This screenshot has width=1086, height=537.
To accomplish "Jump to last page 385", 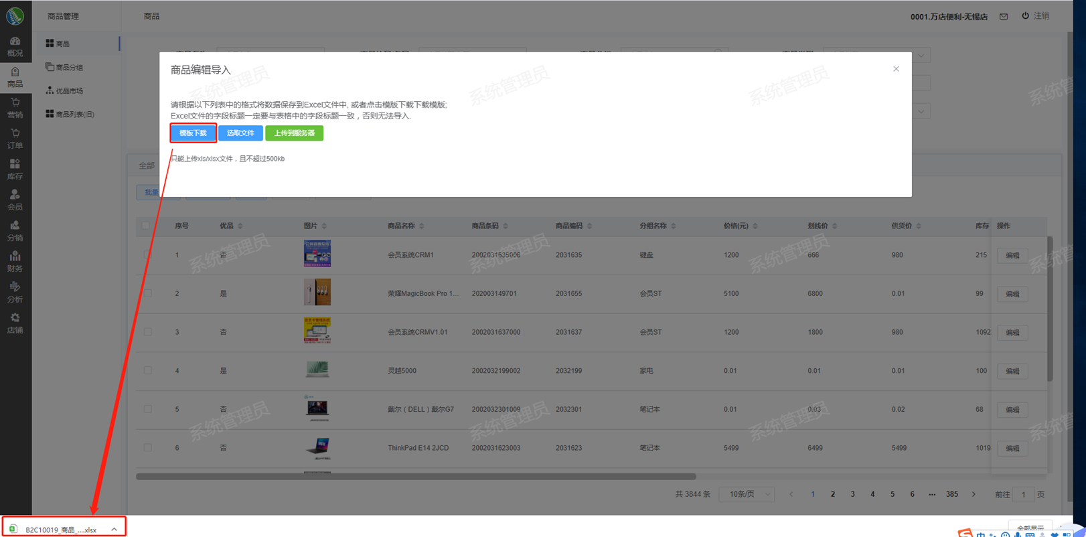I will [x=952, y=495].
